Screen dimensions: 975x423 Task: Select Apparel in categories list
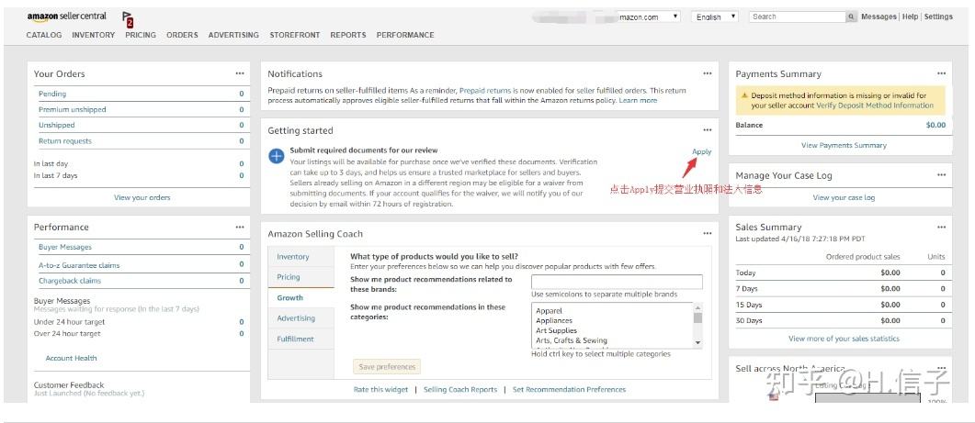coord(549,310)
